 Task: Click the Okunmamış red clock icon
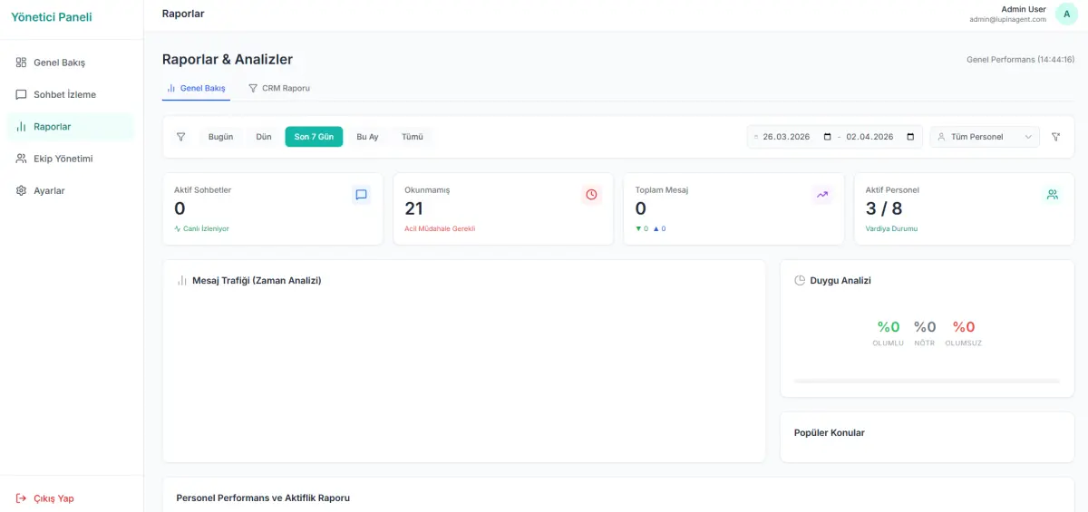[x=591, y=194]
